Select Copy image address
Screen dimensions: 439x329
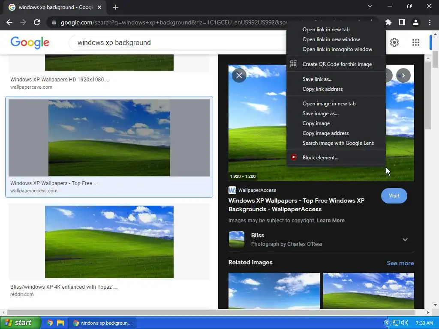tap(336, 133)
